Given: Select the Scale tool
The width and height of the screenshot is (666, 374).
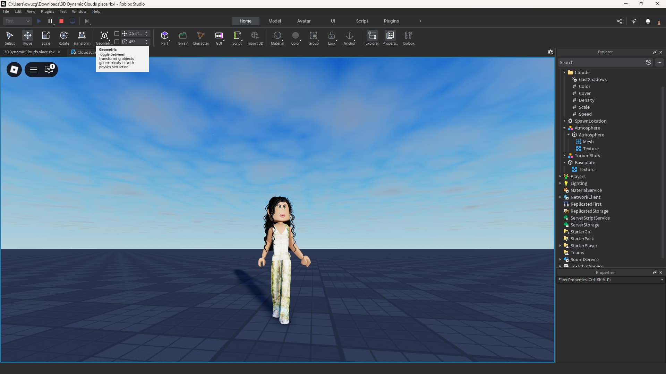Looking at the screenshot, I should point(46,37).
